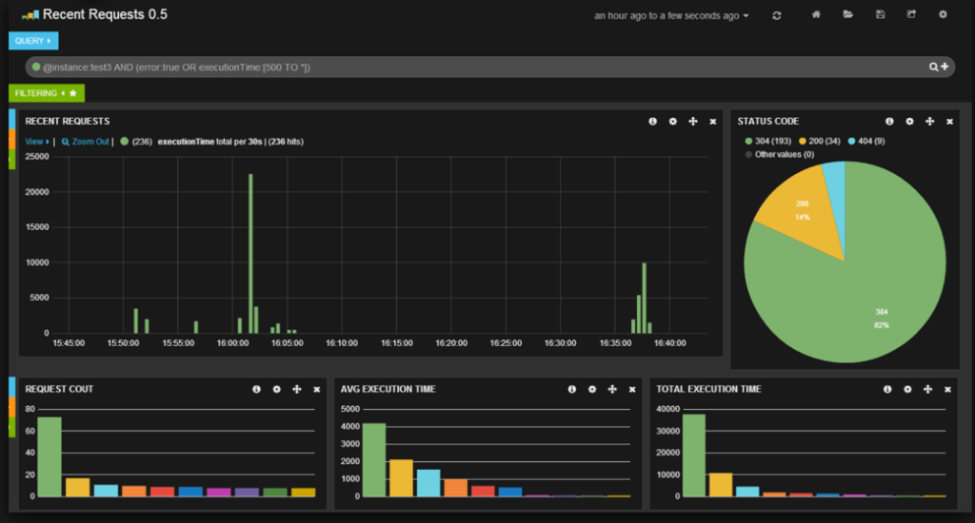Click info icon on Recent Requests panel
975x523 pixels.
[x=653, y=122]
